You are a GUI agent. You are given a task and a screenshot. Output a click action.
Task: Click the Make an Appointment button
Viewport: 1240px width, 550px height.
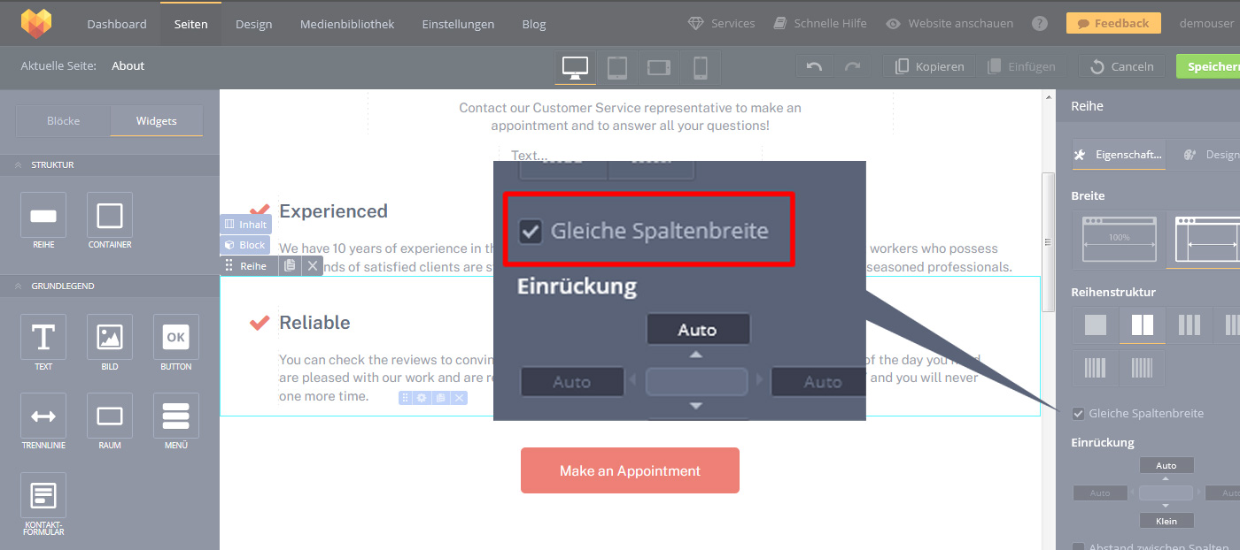[x=630, y=470]
